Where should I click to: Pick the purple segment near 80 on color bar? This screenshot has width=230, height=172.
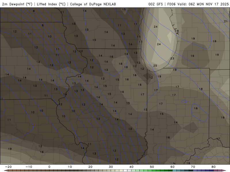click(215, 171)
